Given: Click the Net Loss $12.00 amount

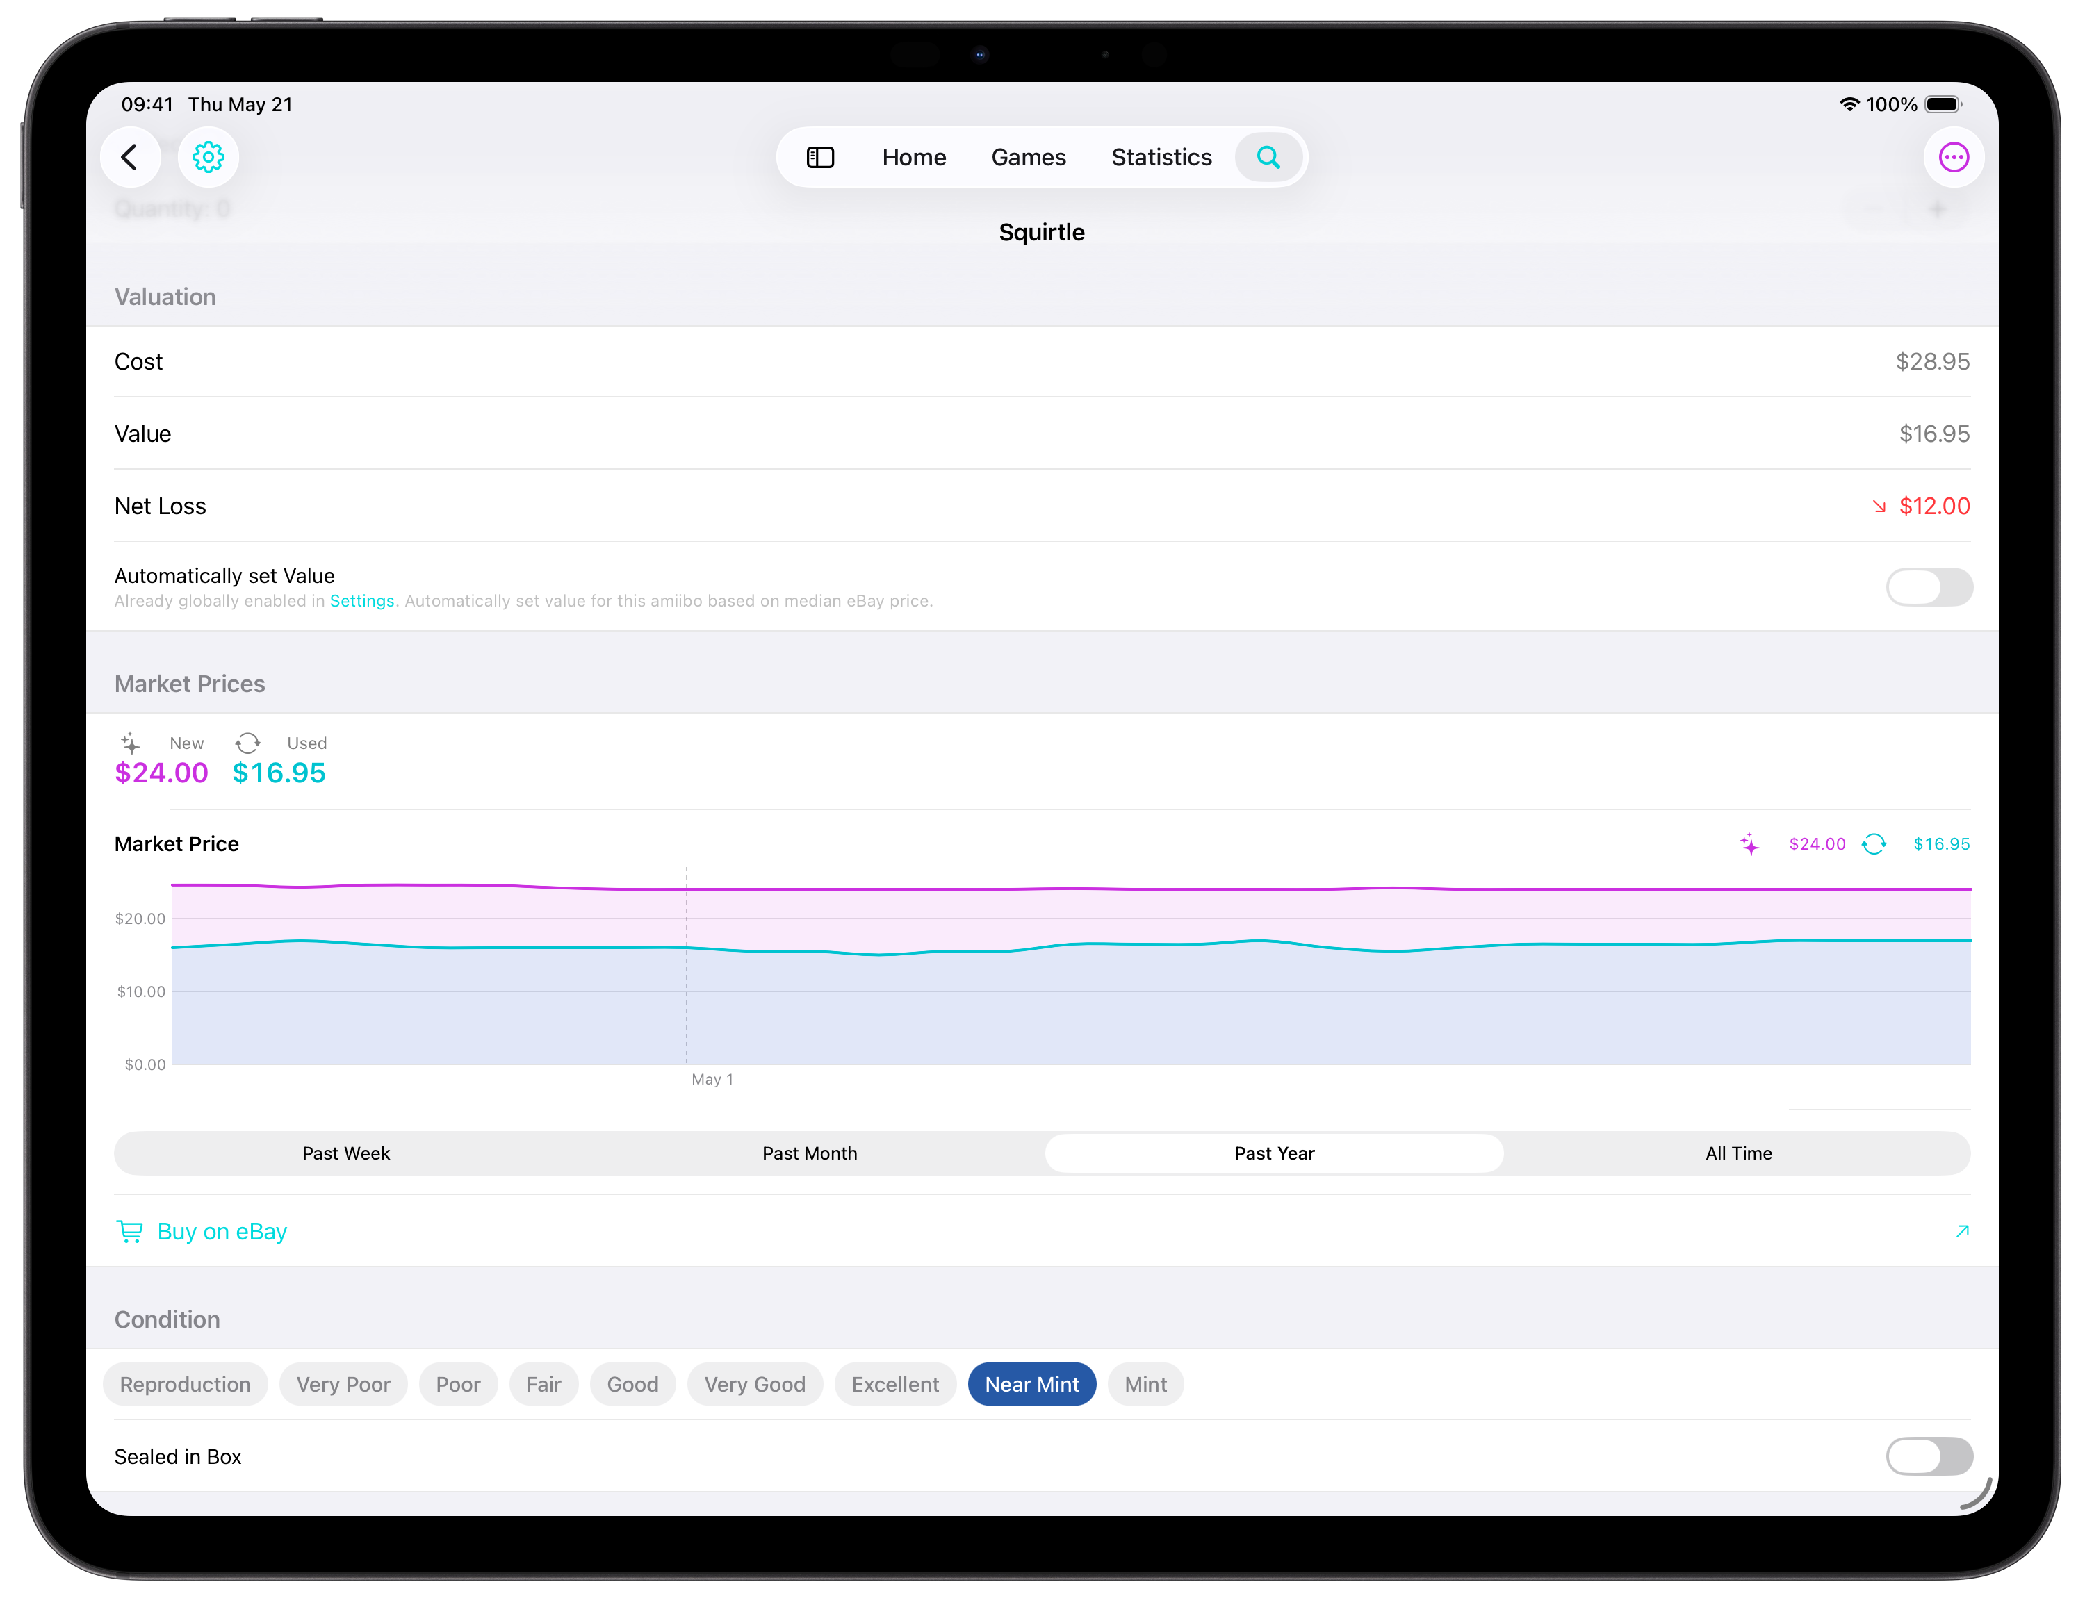Looking at the screenshot, I should [x=1935, y=506].
